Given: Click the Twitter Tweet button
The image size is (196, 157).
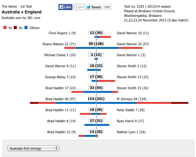Looking at the screenshot, I should point(94,7).
